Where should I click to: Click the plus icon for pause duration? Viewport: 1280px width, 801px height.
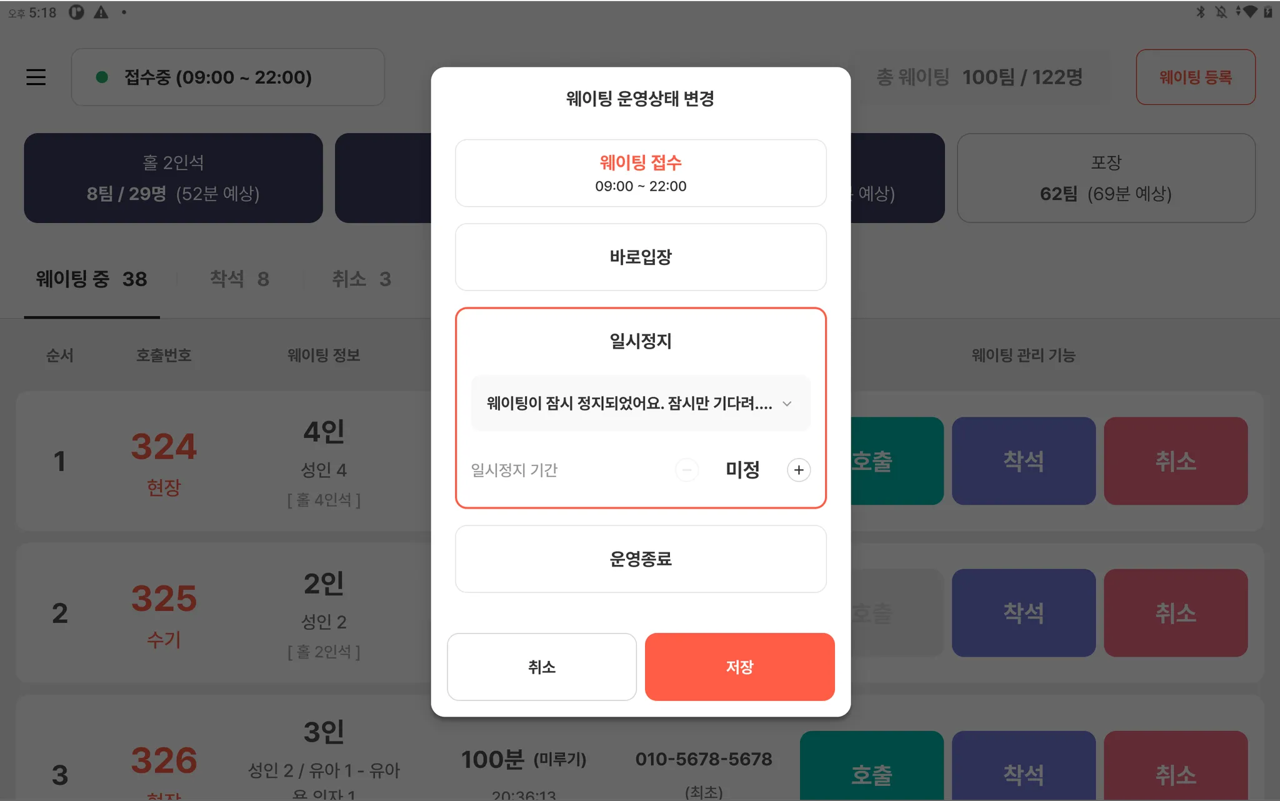click(798, 470)
